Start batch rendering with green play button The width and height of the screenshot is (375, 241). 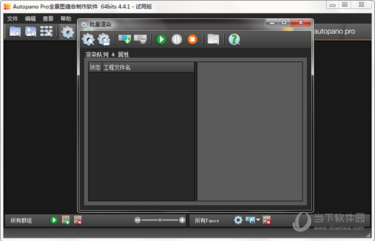[x=161, y=39]
